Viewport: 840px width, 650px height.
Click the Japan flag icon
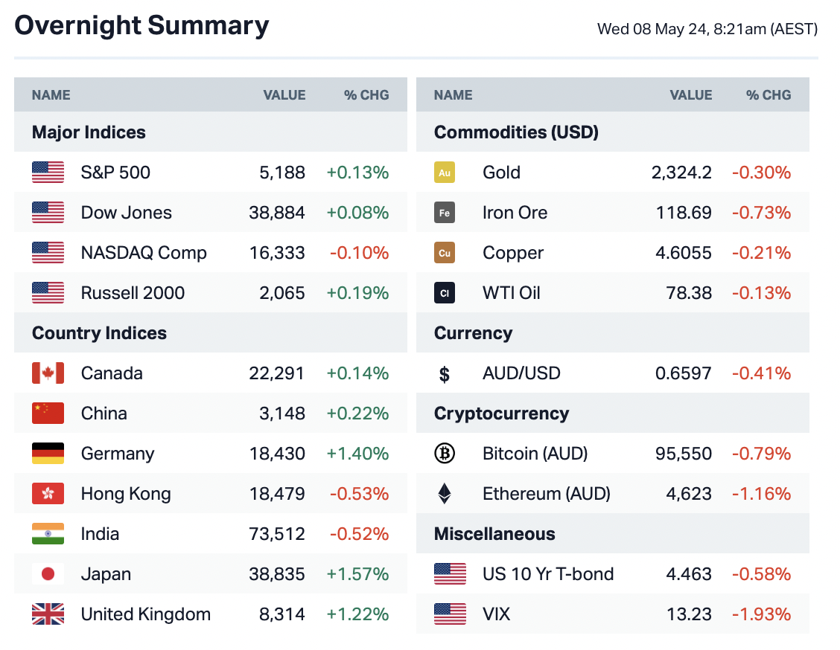pos(48,574)
